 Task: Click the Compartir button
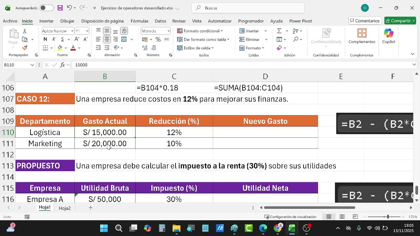coord(400,21)
